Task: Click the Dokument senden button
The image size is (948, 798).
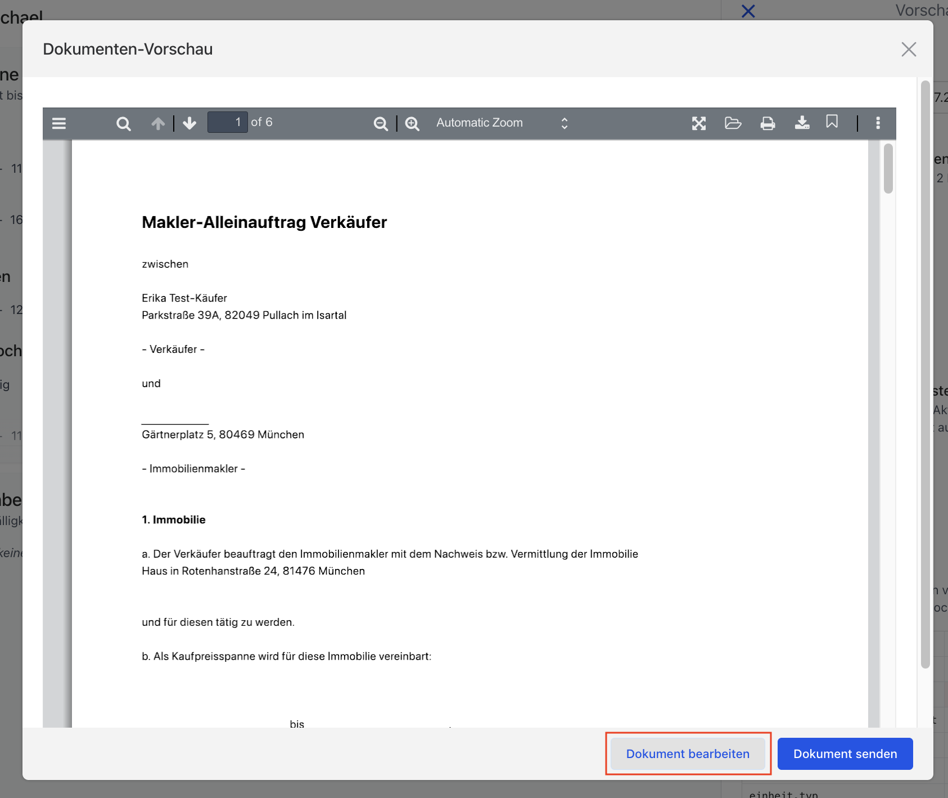Action: point(845,754)
